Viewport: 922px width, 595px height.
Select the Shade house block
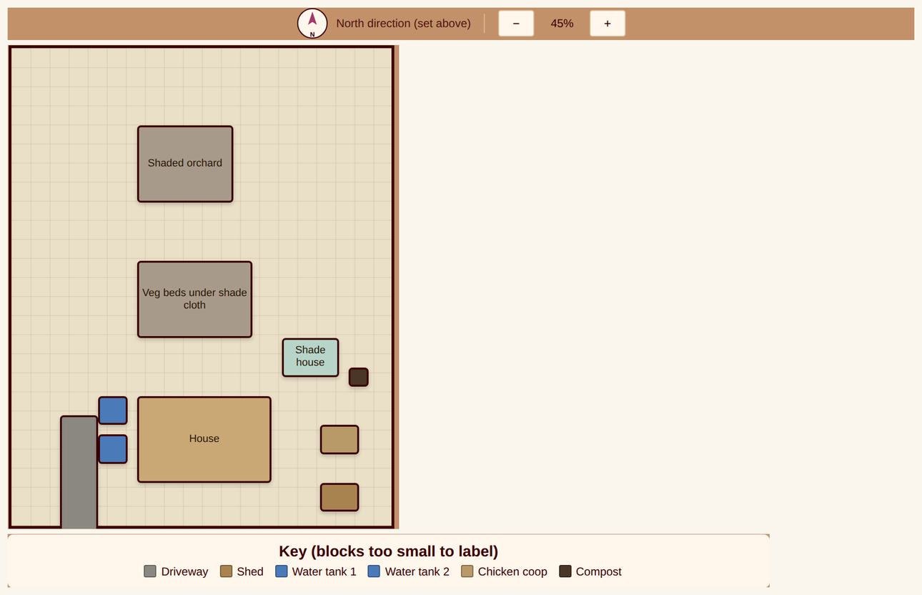(310, 358)
